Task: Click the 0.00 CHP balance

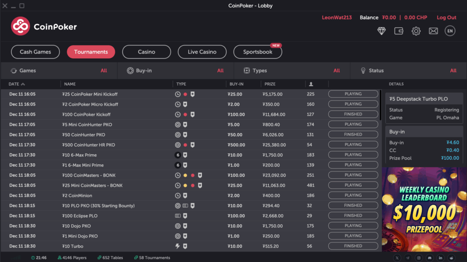Action: [415, 18]
